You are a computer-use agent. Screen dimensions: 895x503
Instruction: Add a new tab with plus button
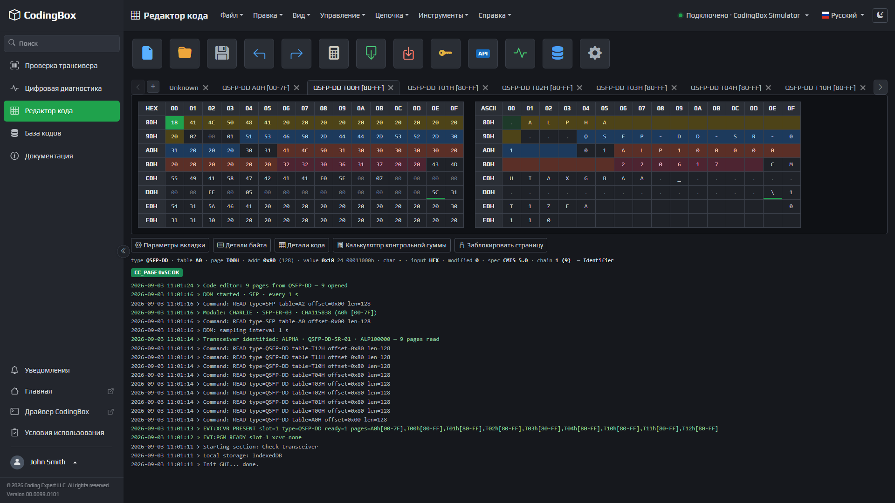click(x=153, y=87)
